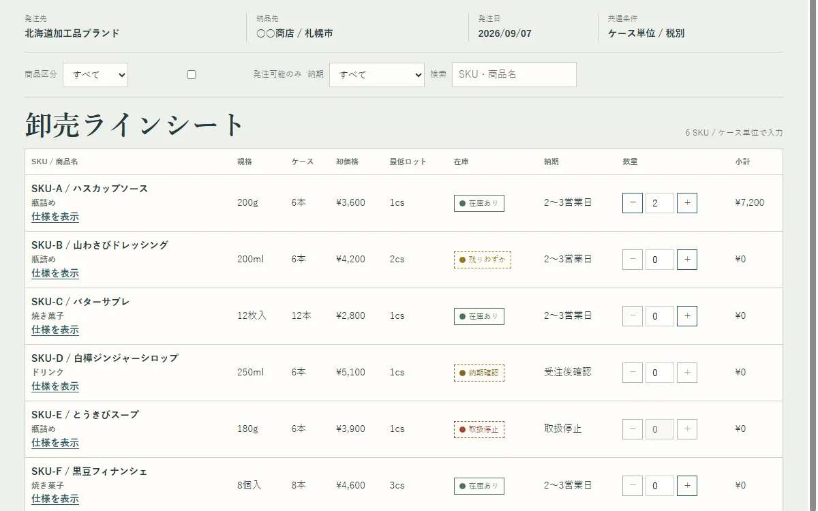Increase quantity for SKU-B 山わさびドレッシング
Image resolution: width=818 pixels, height=511 pixels.
[687, 260]
